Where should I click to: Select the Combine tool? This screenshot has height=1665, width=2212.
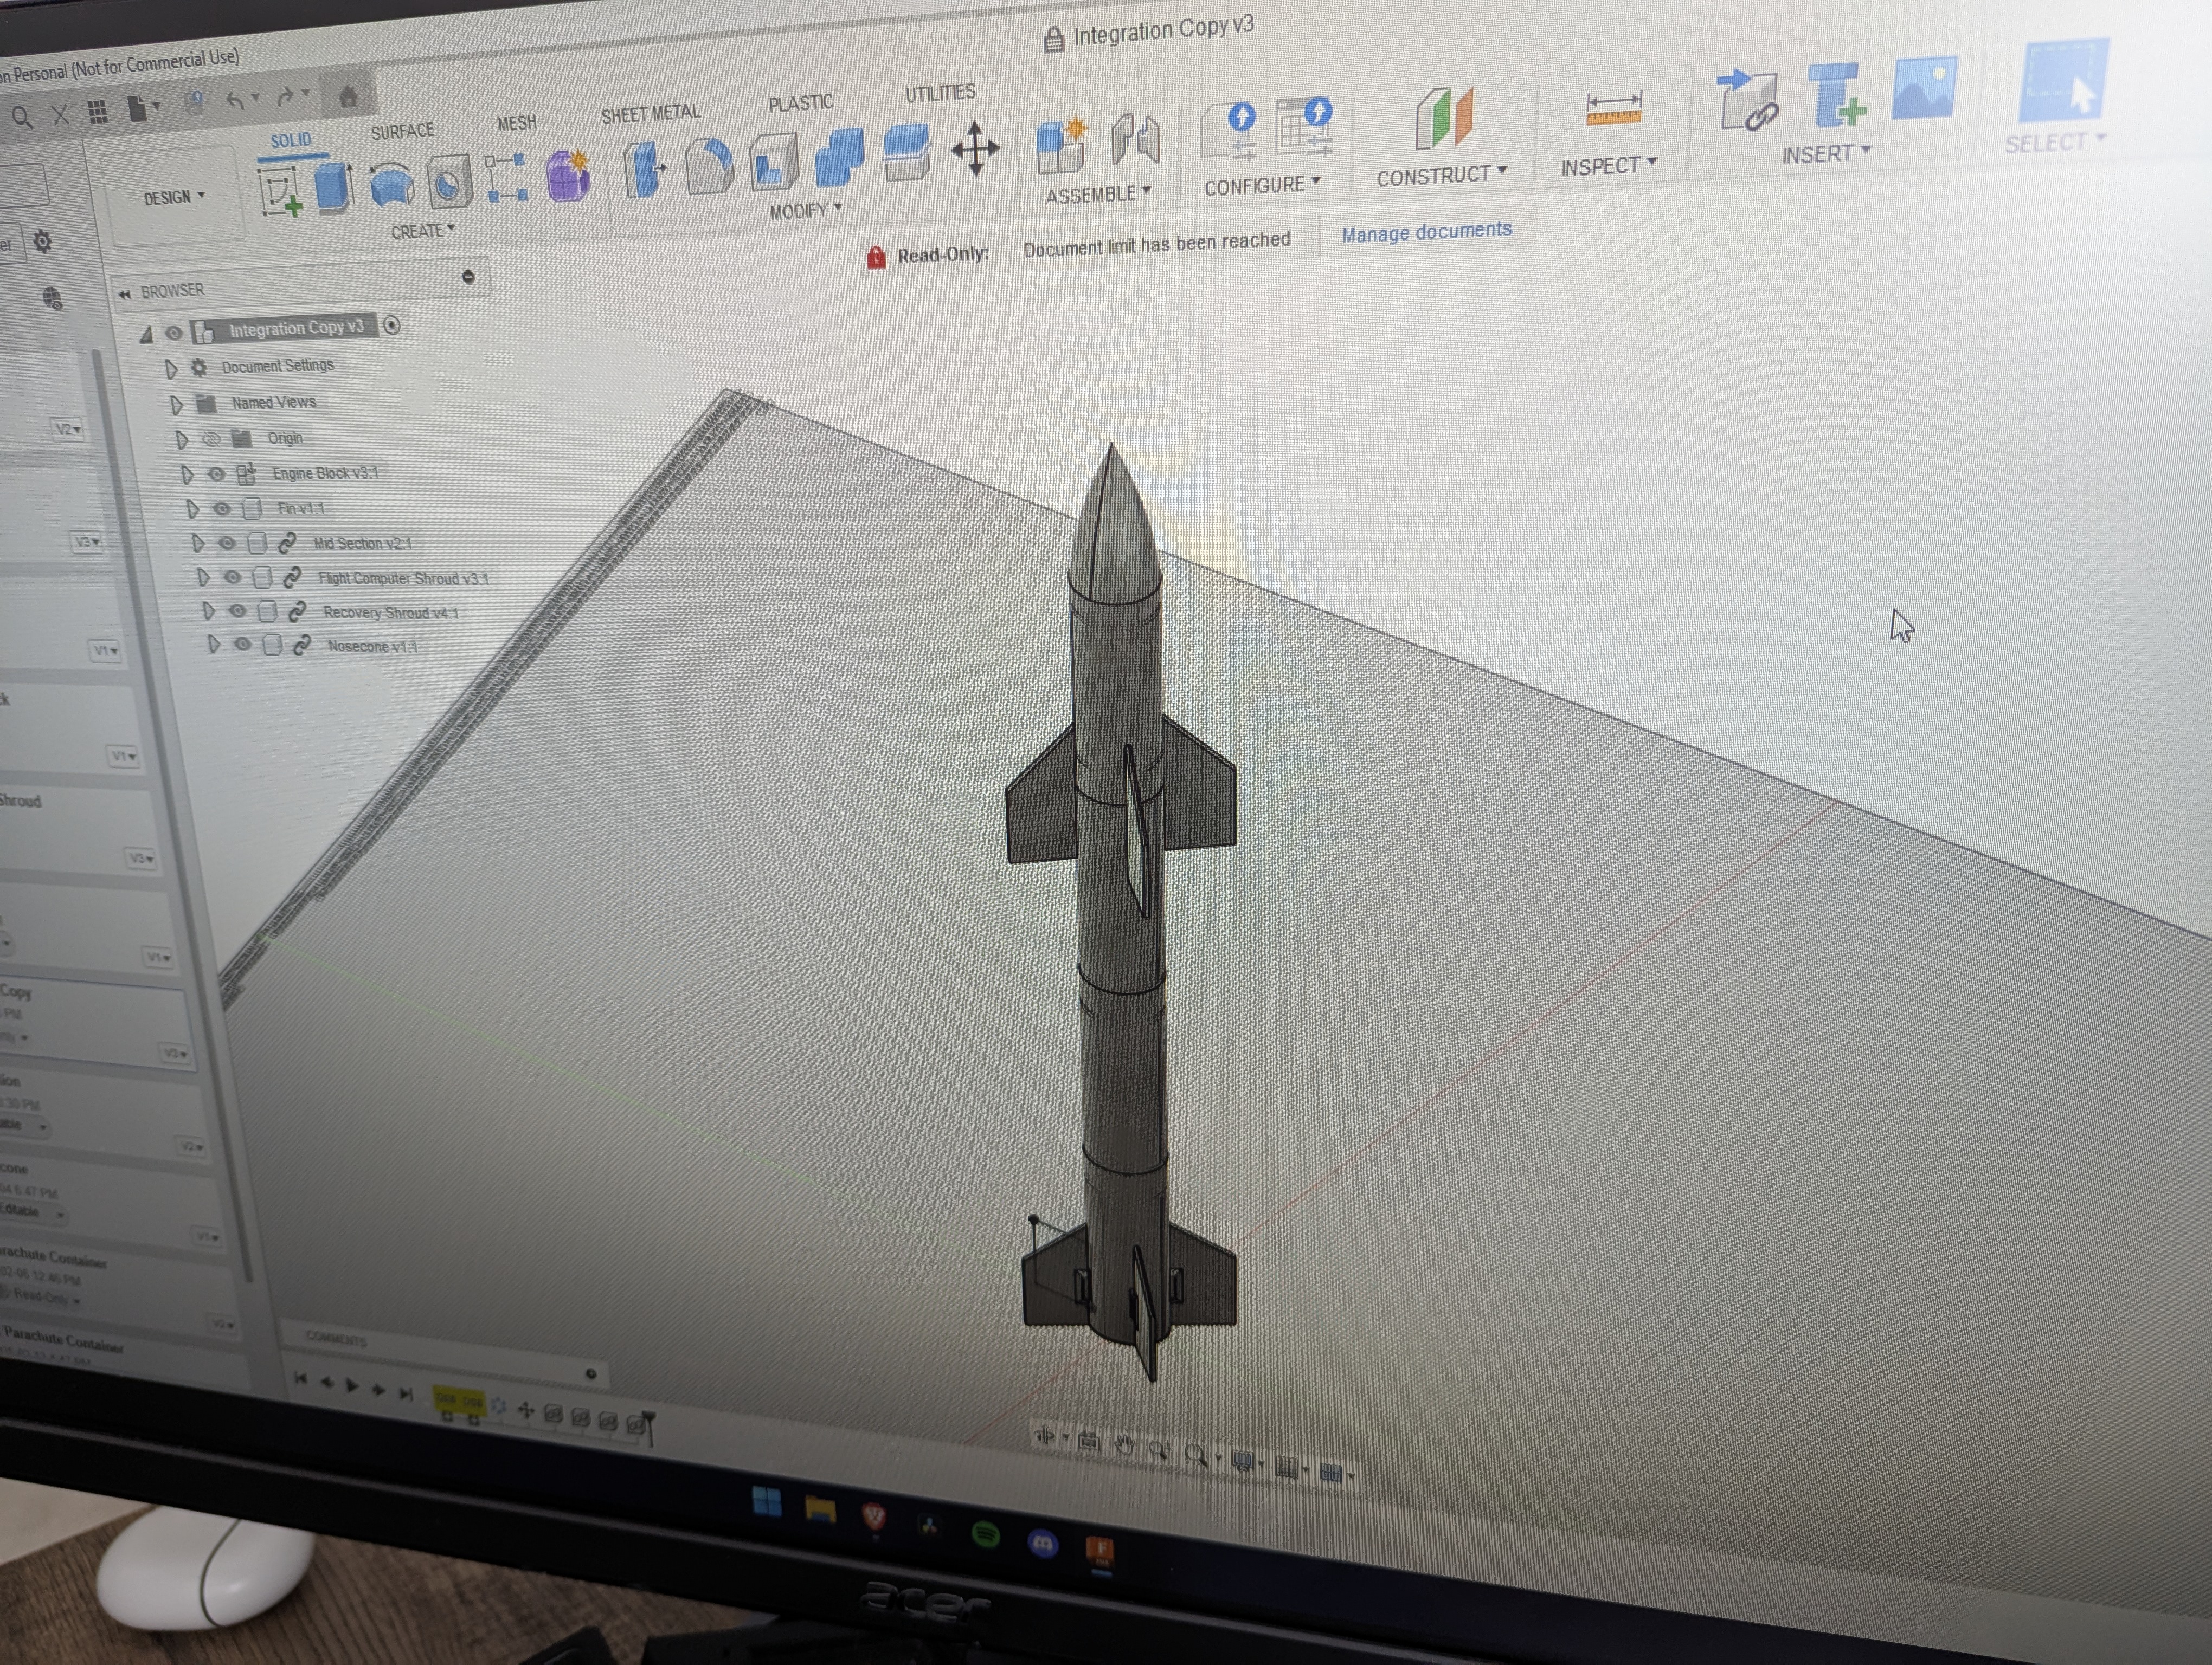[839, 158]
